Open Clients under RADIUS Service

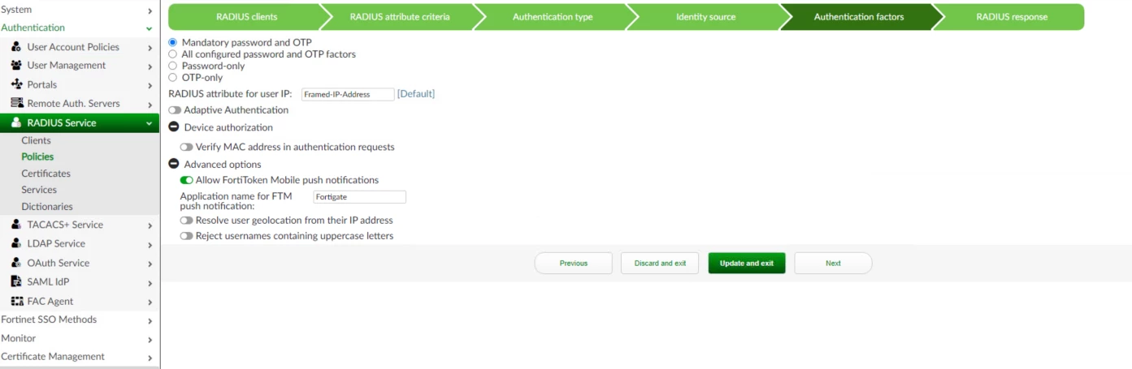click(x=36, y=140)
